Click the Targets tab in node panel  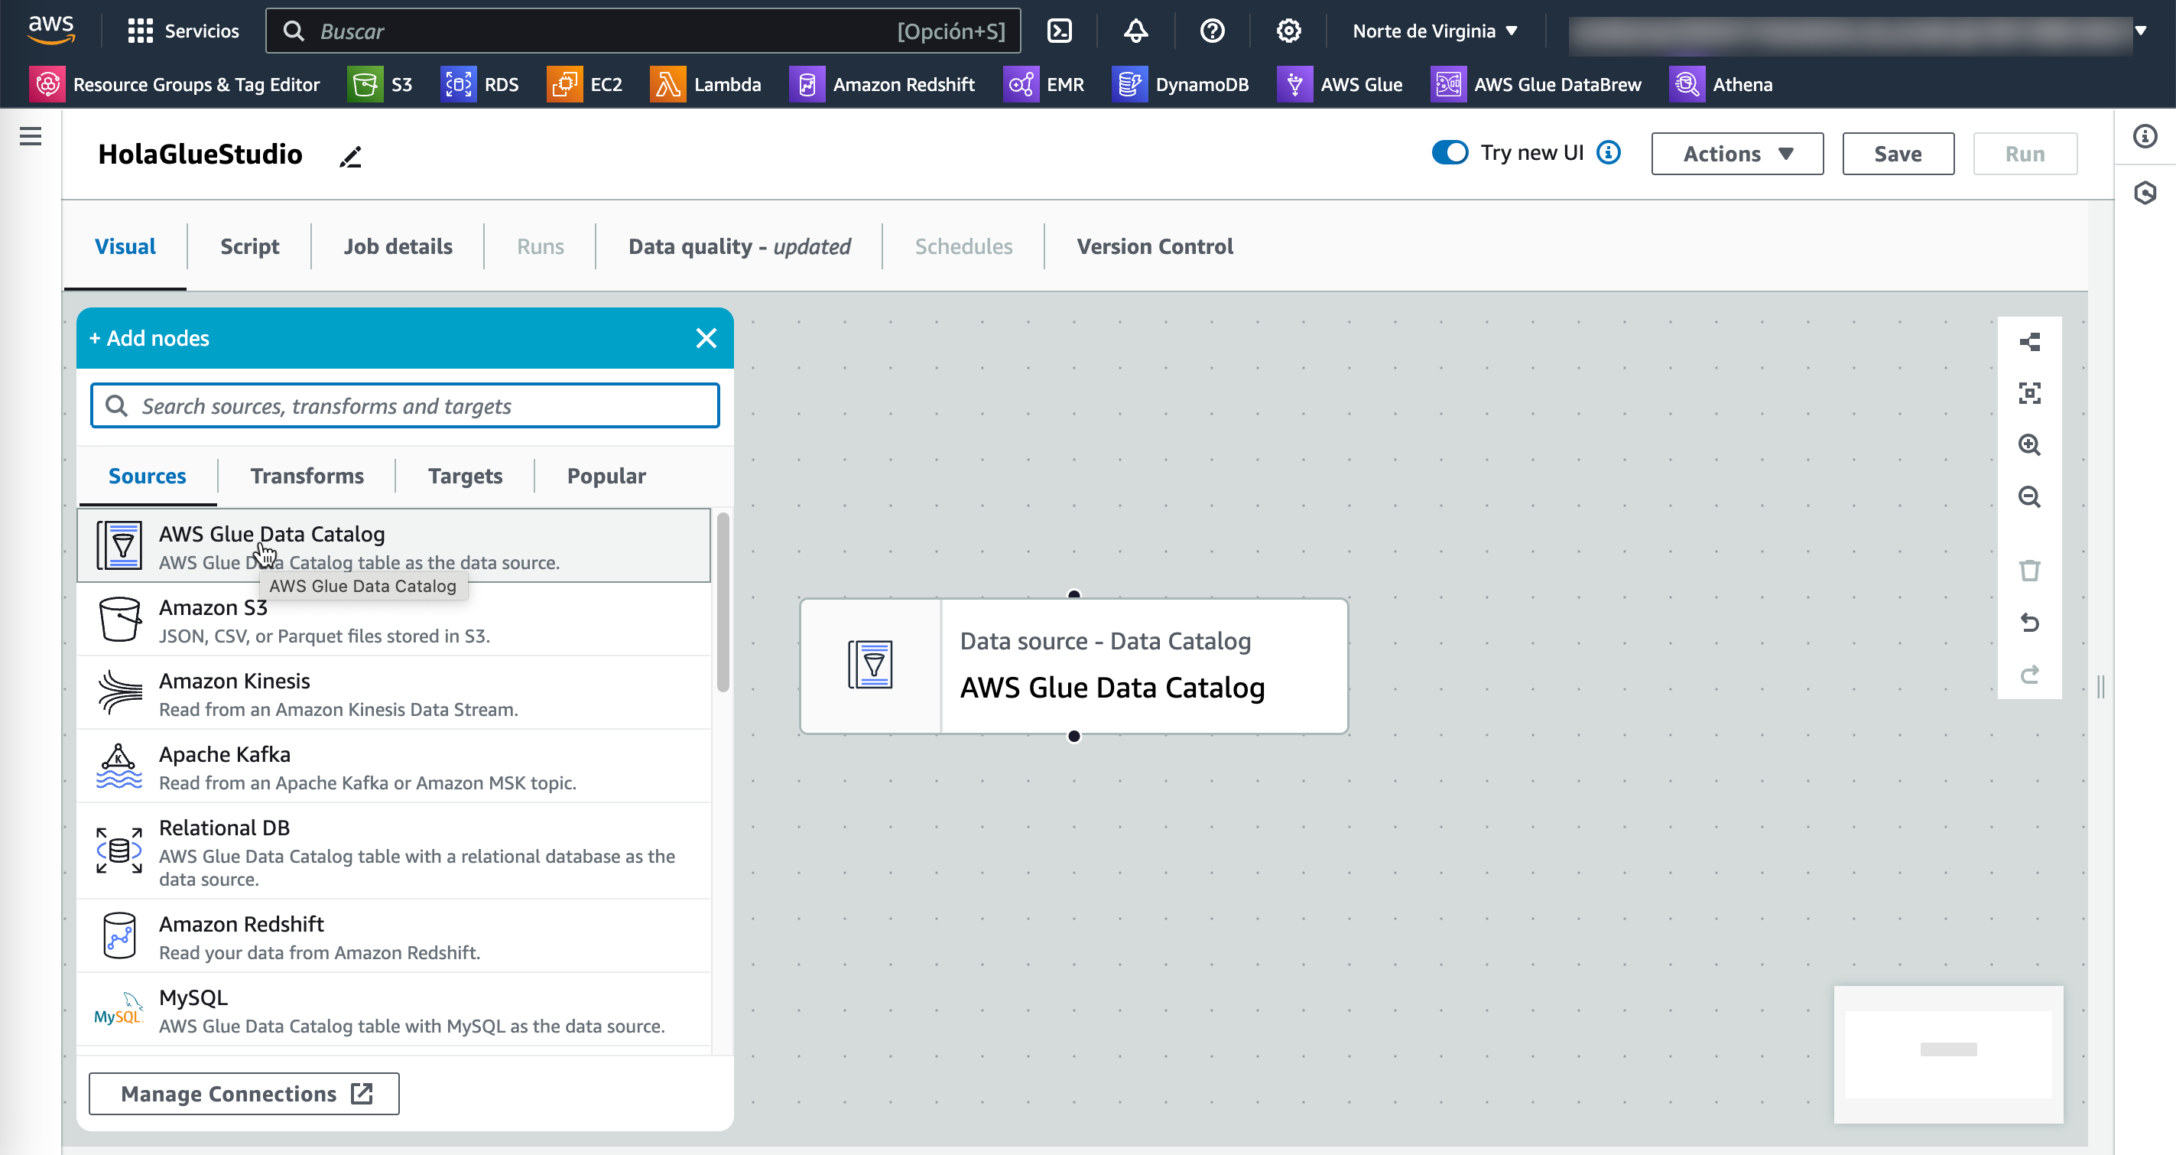465,475
